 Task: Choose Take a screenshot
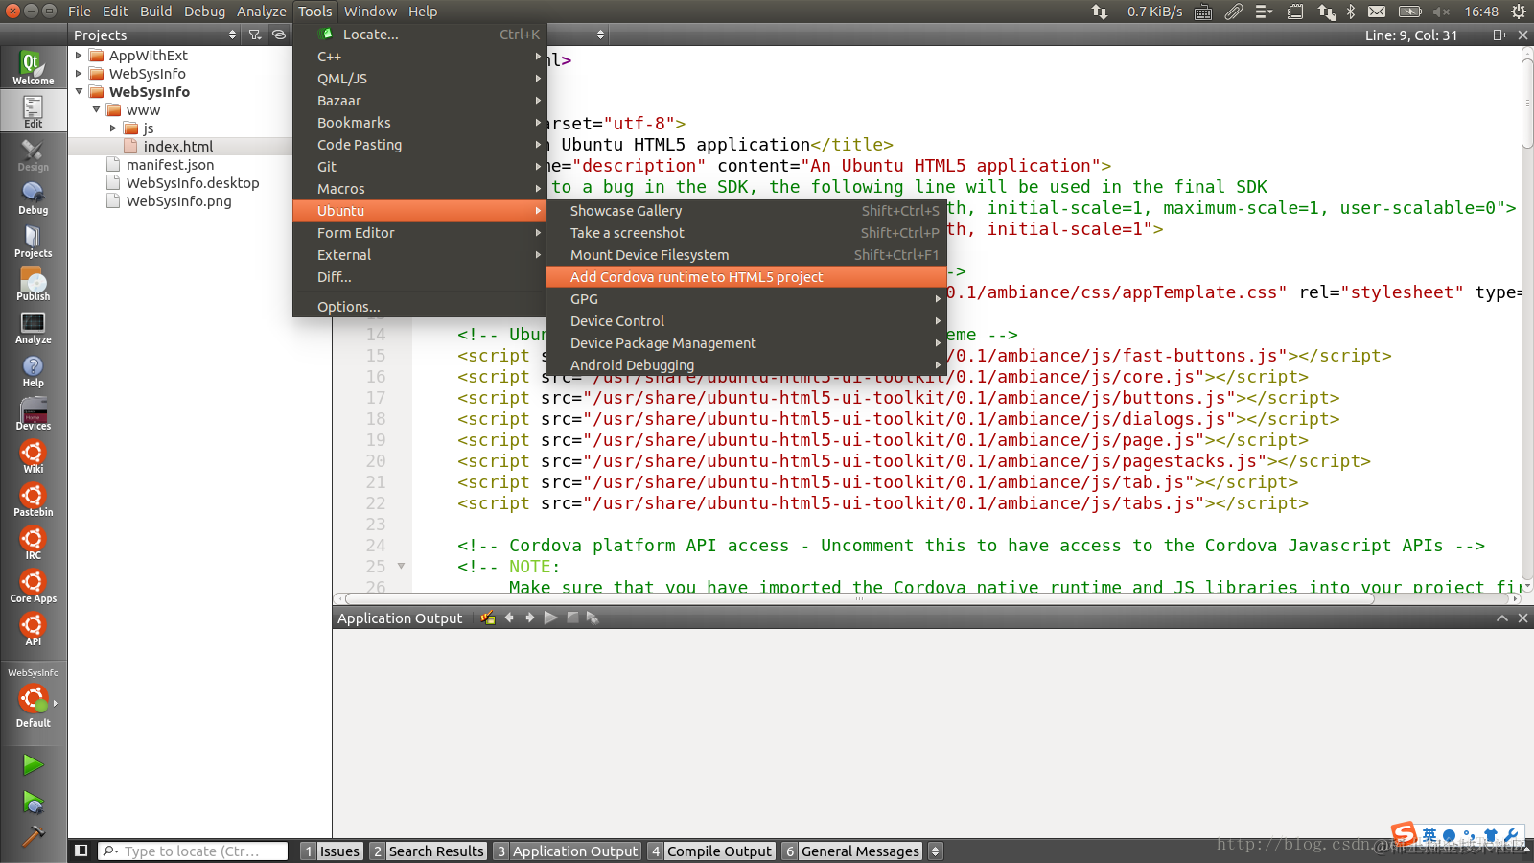(x=746, y=233)
